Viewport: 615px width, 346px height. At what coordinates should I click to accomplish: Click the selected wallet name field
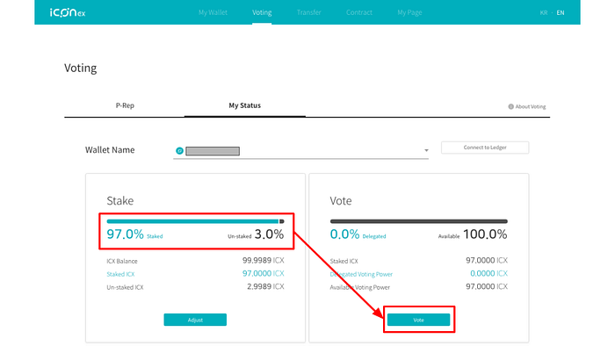pyautogui.click(x=300, y=151)
